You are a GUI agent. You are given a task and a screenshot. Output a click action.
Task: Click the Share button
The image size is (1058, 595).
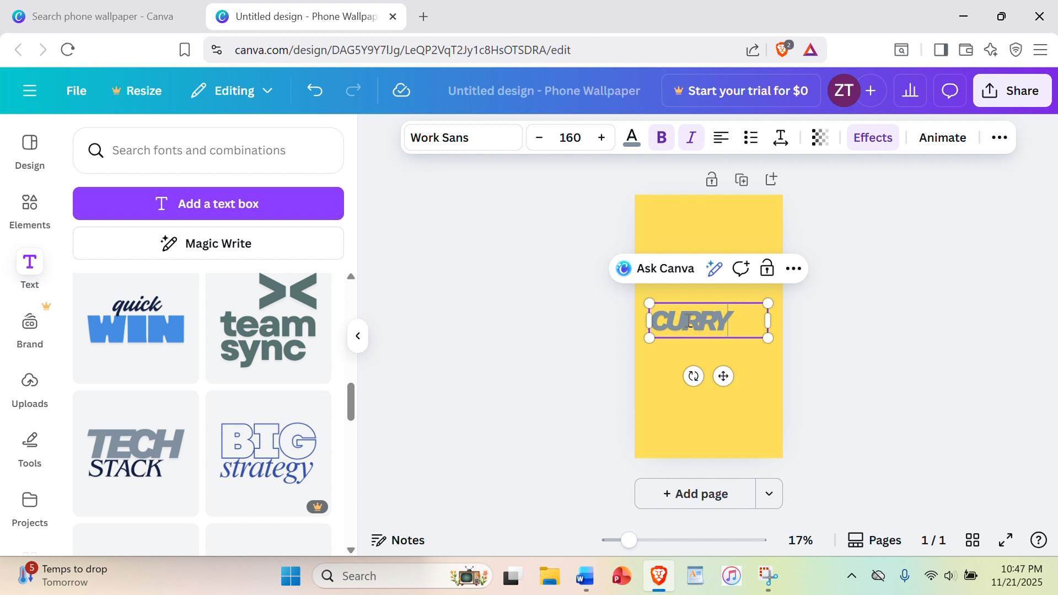(1012, 90)
